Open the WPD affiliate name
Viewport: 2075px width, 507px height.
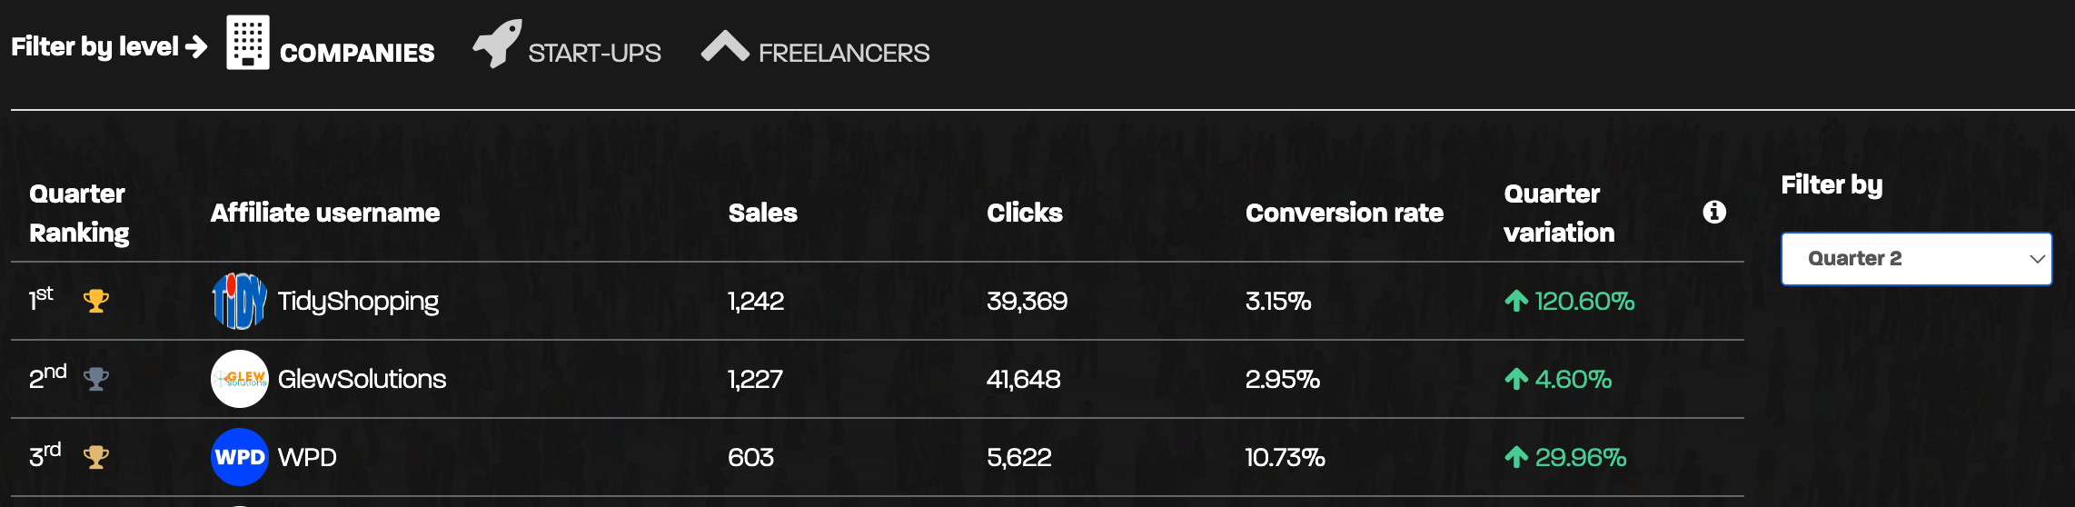(307, 457)
